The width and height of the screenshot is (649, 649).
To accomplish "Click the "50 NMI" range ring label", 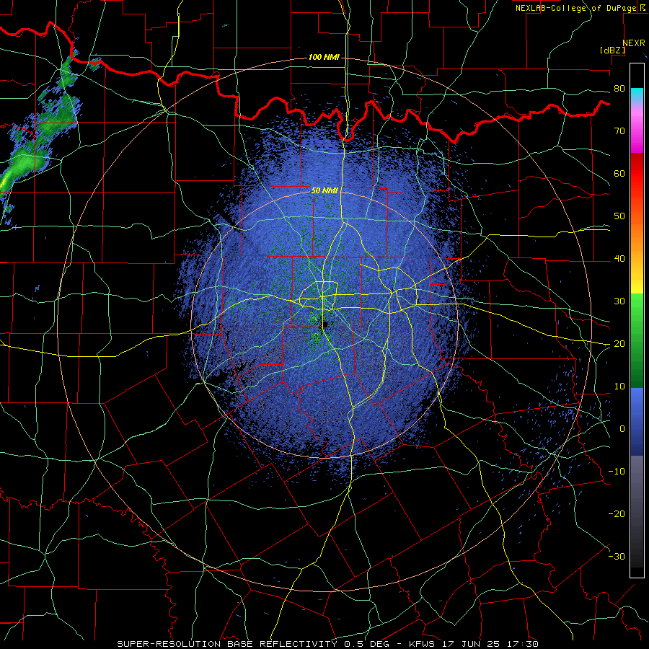I will pos(324,190).
